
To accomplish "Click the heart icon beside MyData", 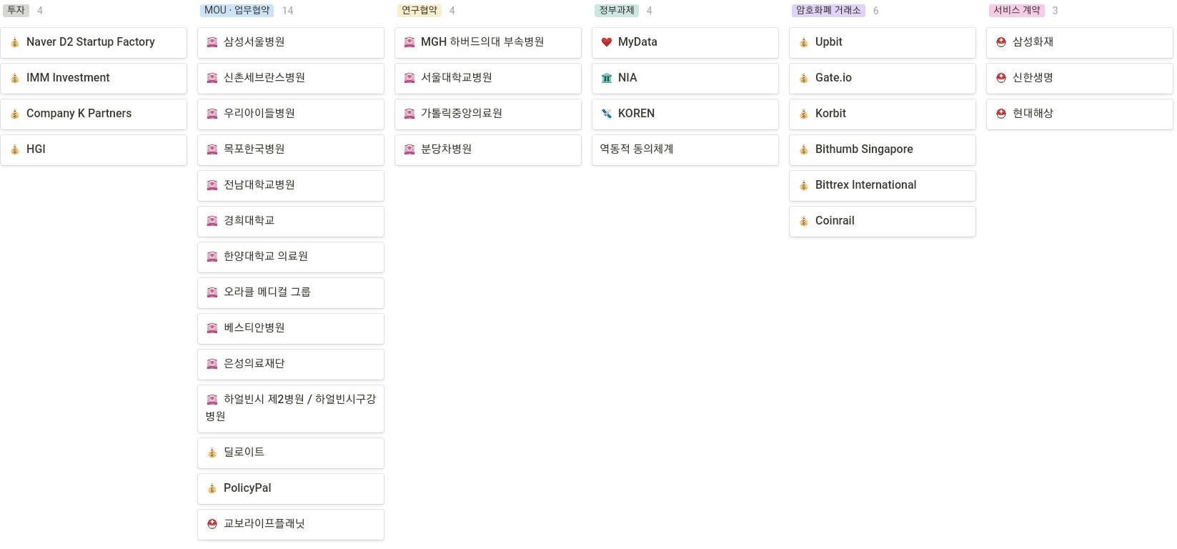I will tap(607, 42).
